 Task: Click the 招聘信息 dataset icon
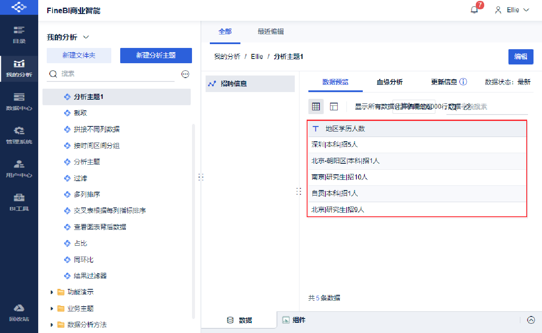[212, 84]
